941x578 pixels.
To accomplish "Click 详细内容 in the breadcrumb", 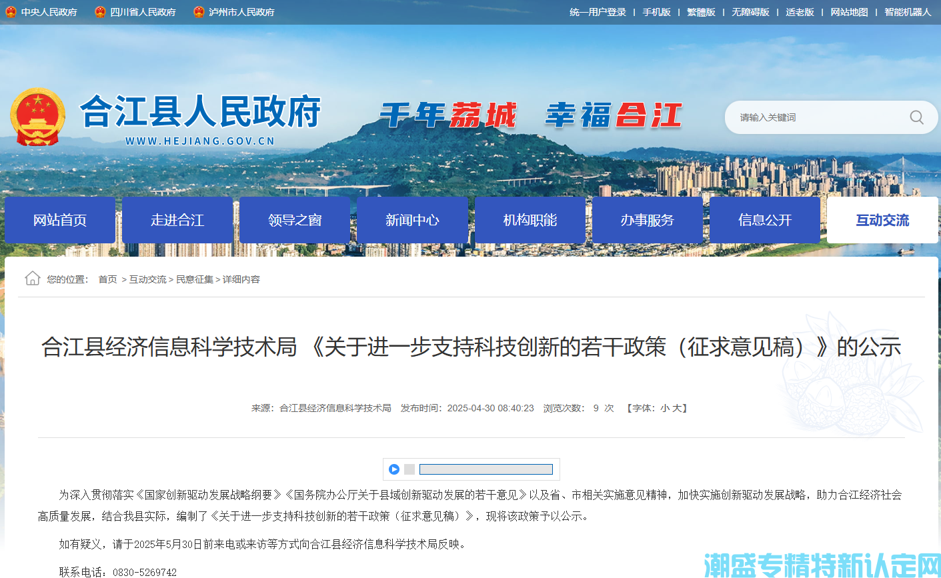I will coord(241,279).
